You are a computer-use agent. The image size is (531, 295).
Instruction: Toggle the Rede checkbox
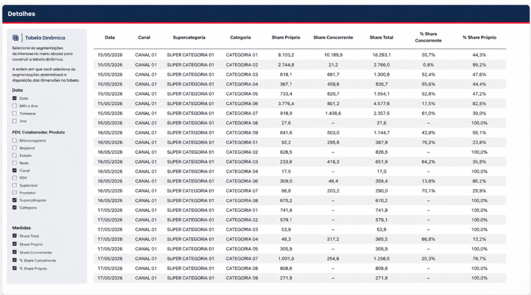(x=14, y=163)
